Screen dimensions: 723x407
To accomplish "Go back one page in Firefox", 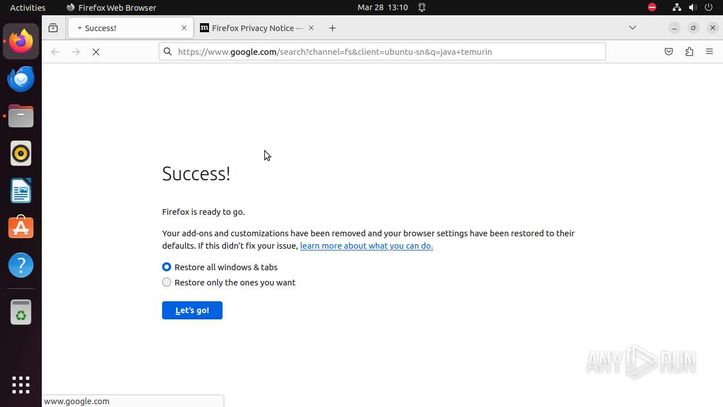I will point(55,51).
